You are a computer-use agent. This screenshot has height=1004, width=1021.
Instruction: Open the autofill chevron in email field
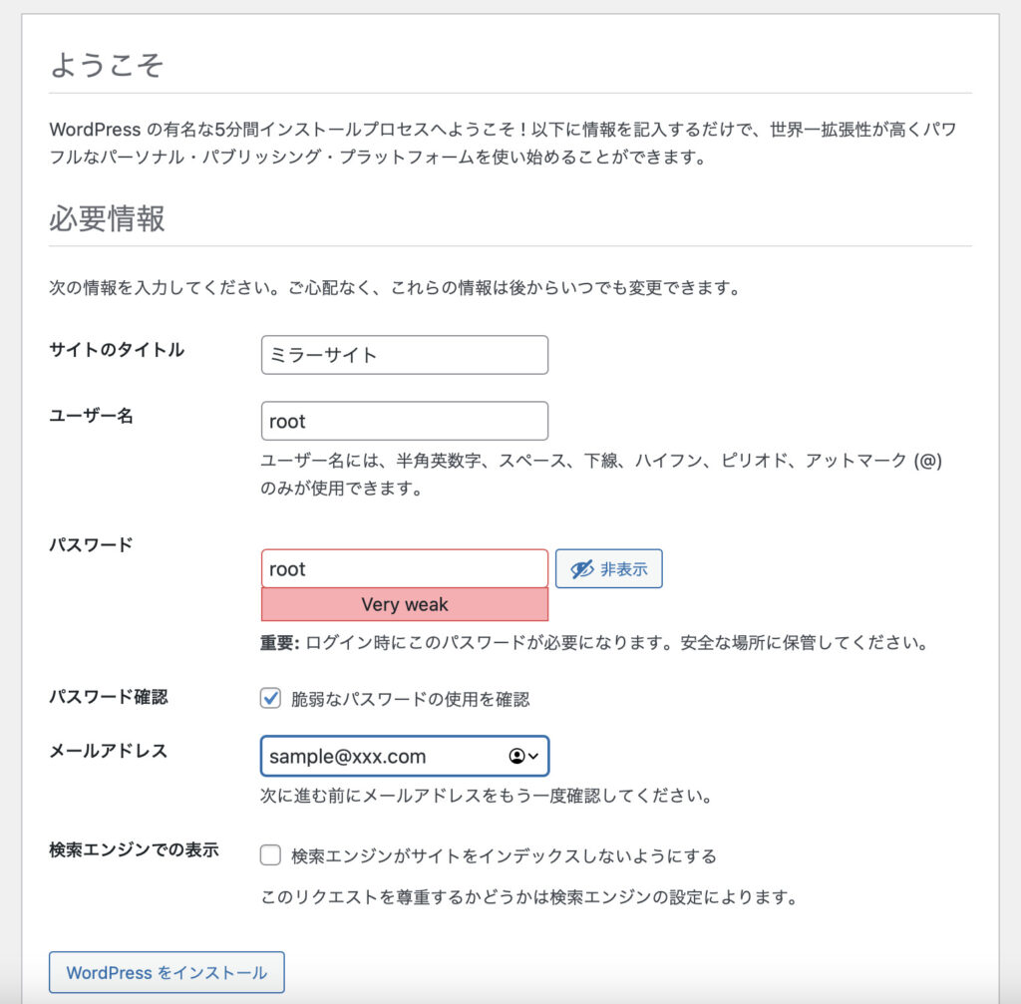[x=533, y=757]
